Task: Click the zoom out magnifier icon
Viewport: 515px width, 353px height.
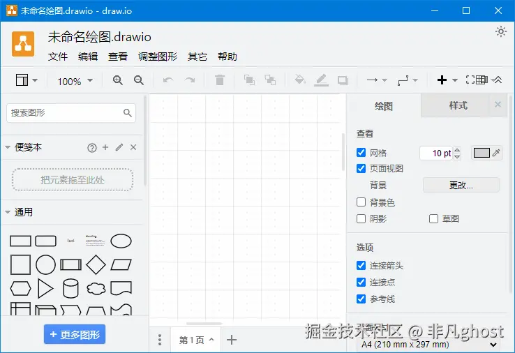Action: pyautogui.click(x=139, y=80)
